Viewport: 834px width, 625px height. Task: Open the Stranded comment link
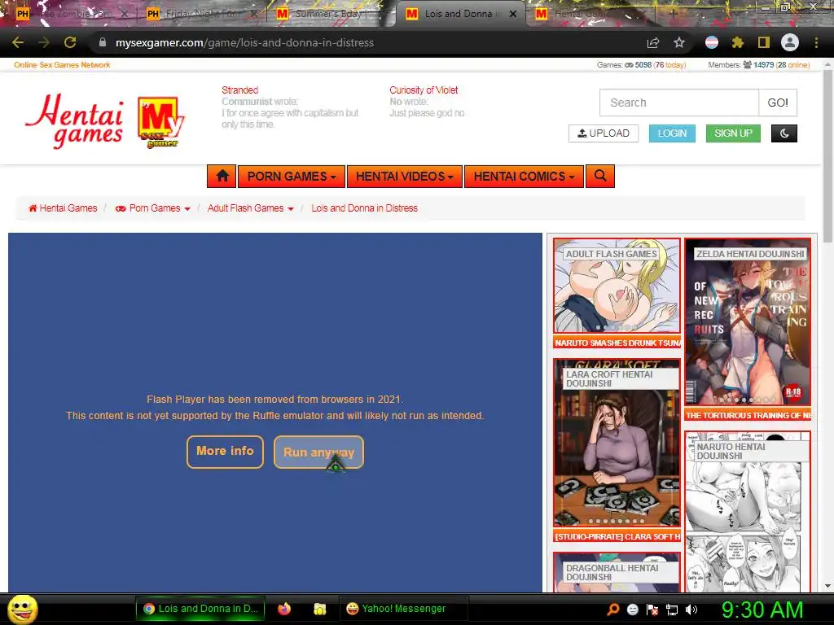click(x=240, y=90)
